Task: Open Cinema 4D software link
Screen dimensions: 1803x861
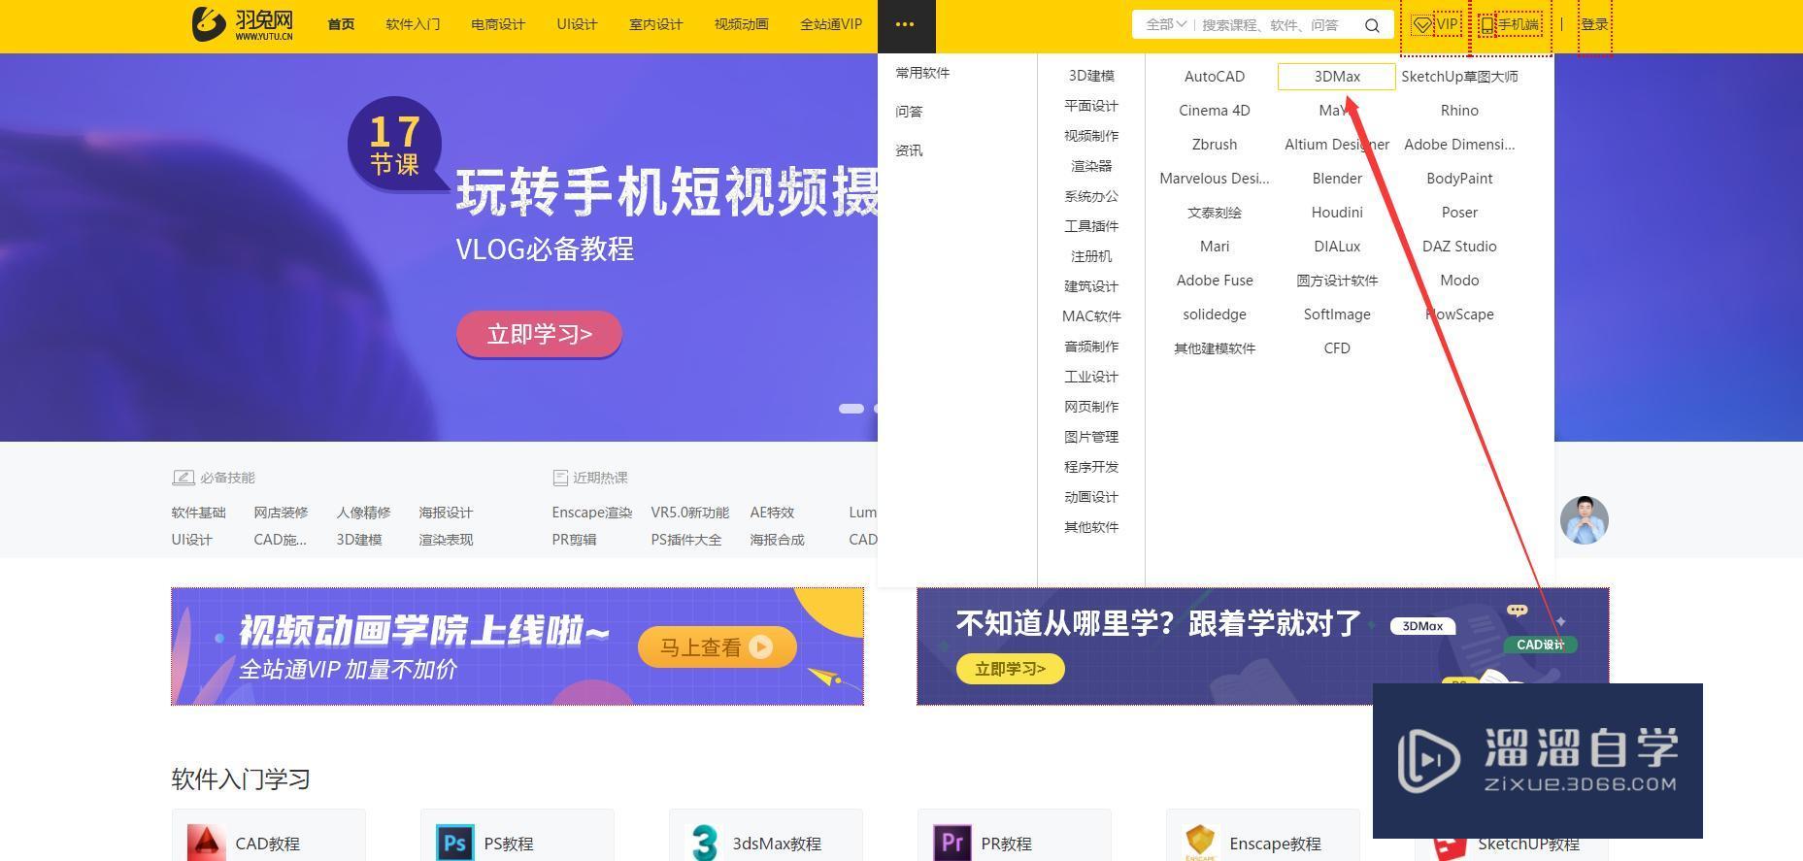Action: point(1215,111)
